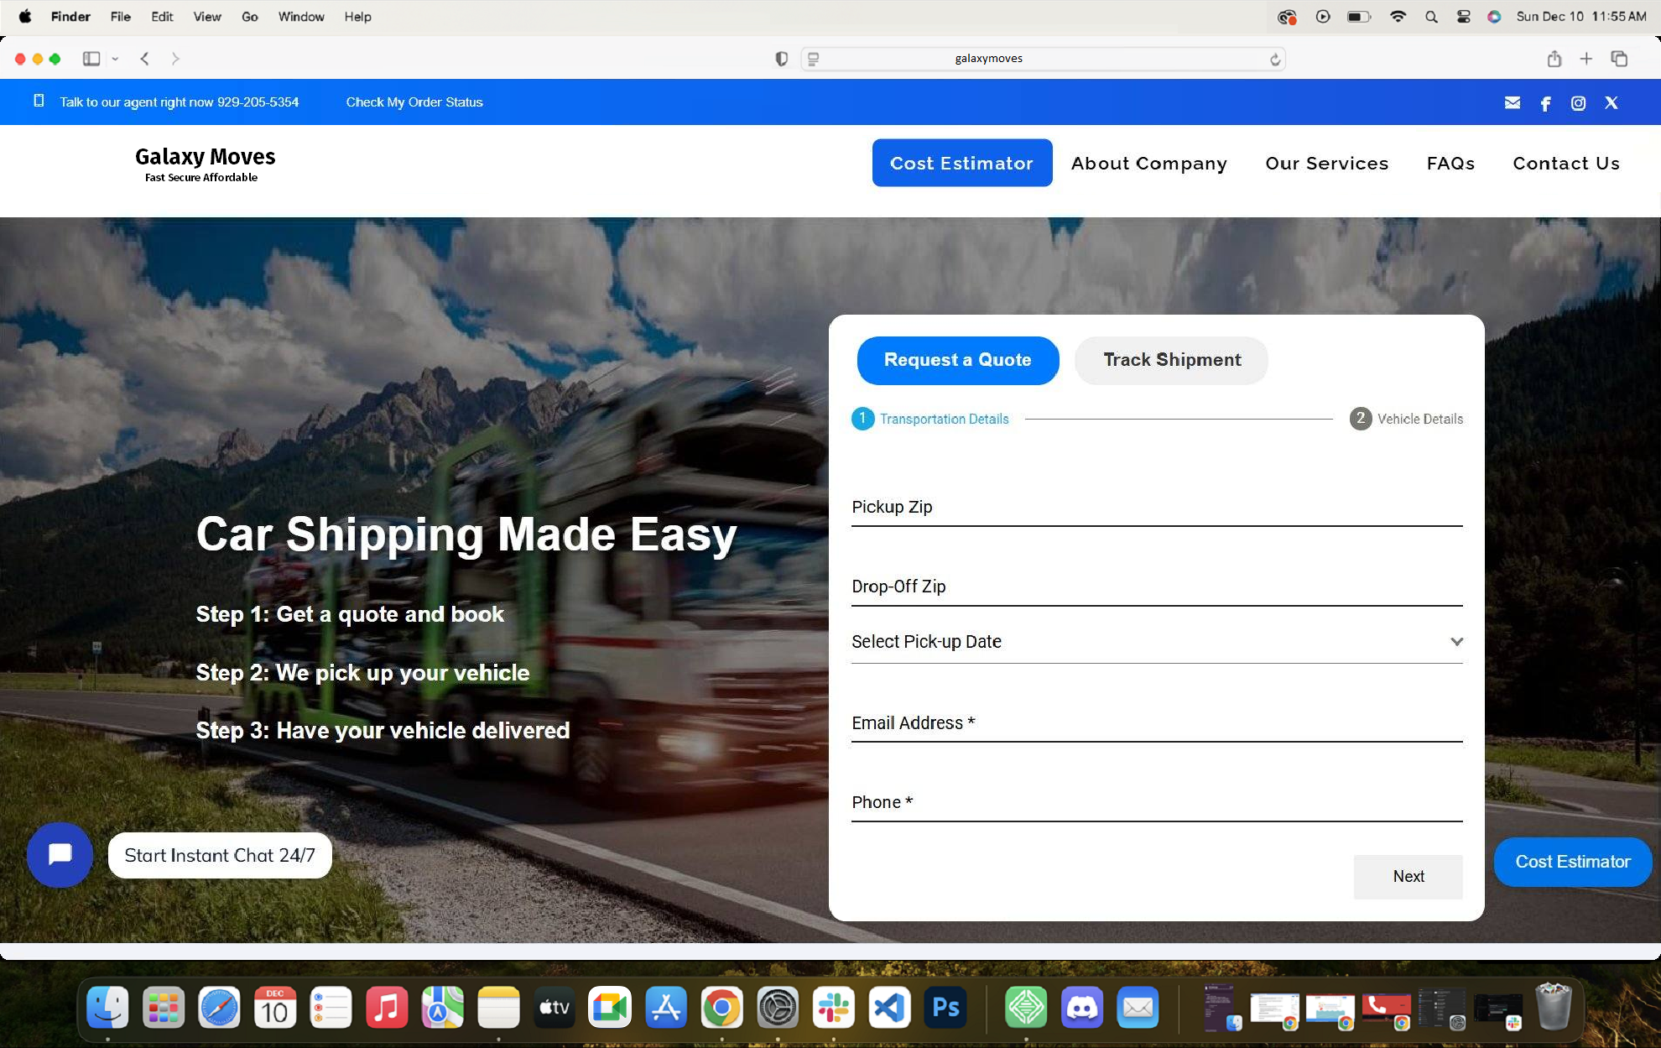
Task: Open Safari's tab overview icon
Action: coord(1619,59)
